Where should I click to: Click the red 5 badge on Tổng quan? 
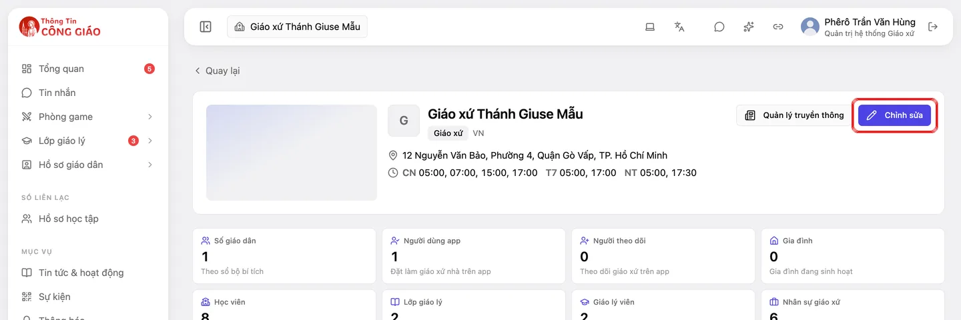[x=149, y=69]
